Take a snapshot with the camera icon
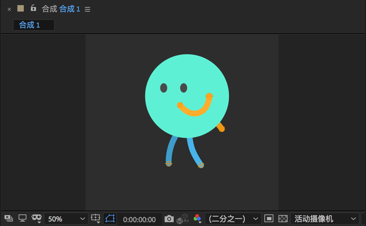The image size is (366, 226). click(x=169, y=219)
